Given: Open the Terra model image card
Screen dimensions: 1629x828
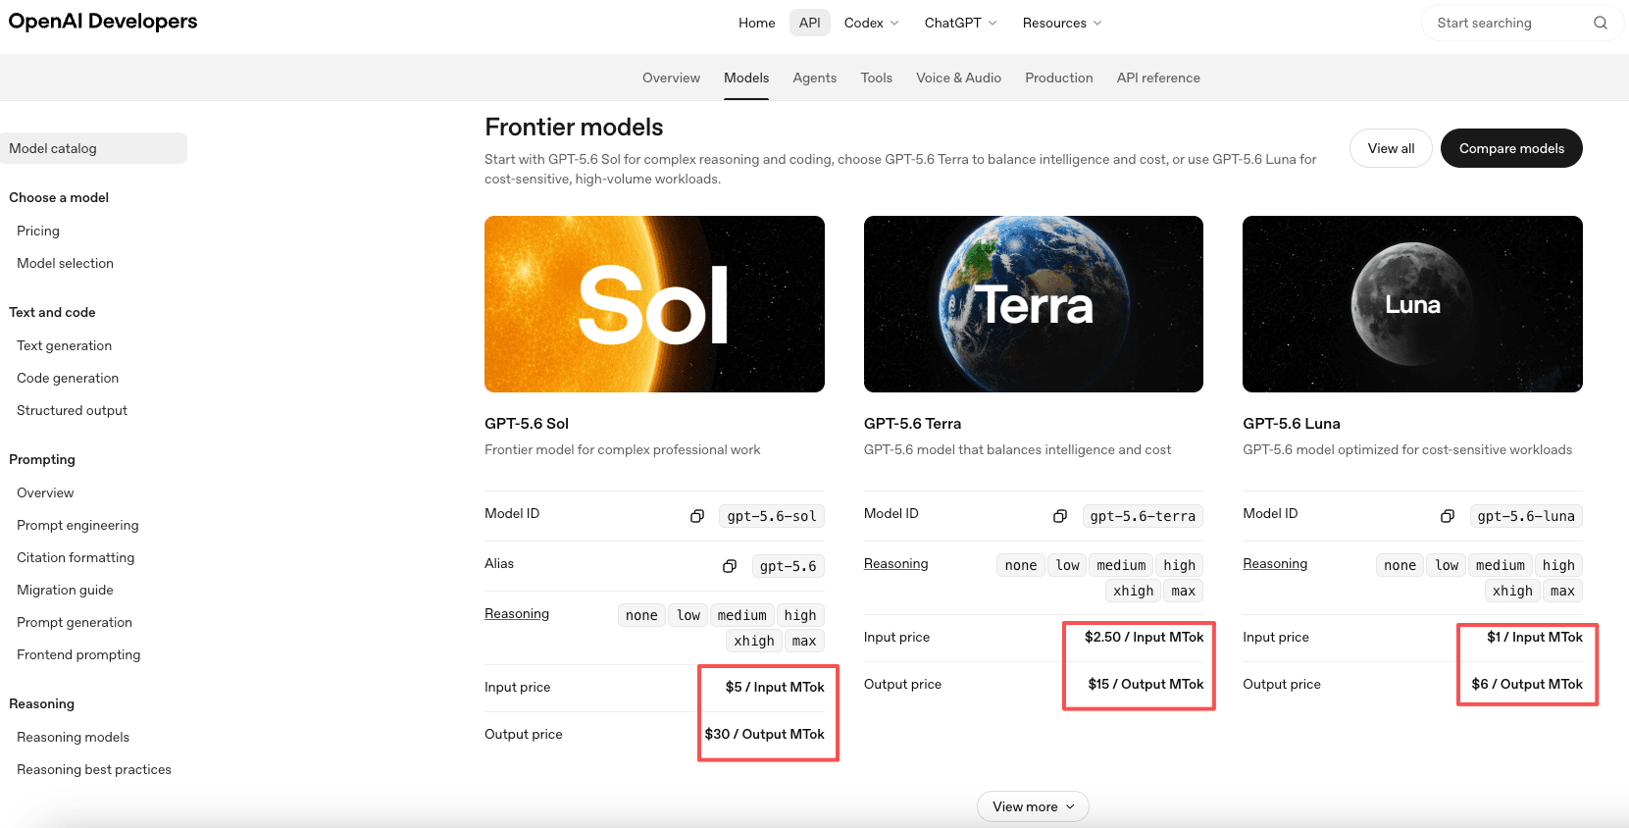Looking at the screenshot, I should [x=1034, y=304].
